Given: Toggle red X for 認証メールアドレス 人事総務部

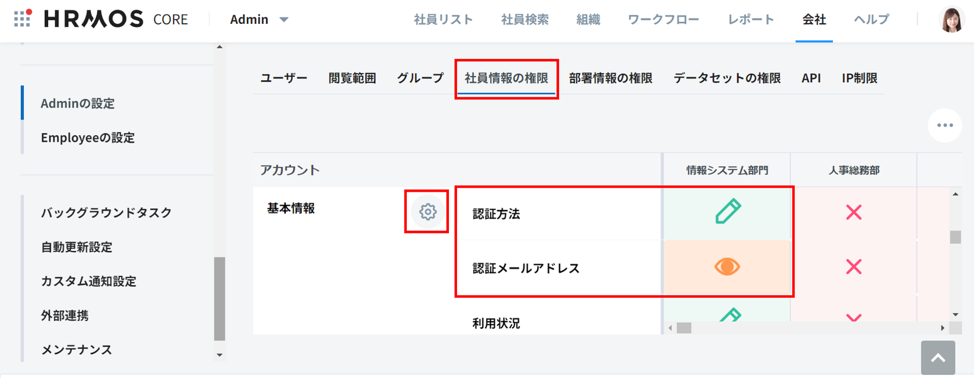Looking at the screenshot, I should 854,267.
